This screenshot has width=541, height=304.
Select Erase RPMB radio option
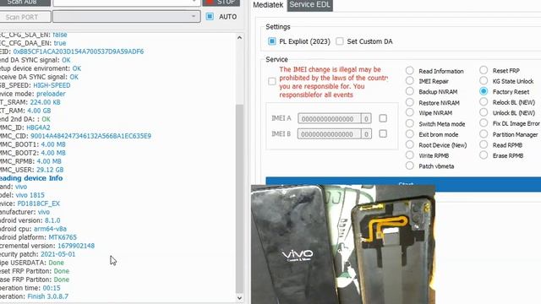[484, 155]
